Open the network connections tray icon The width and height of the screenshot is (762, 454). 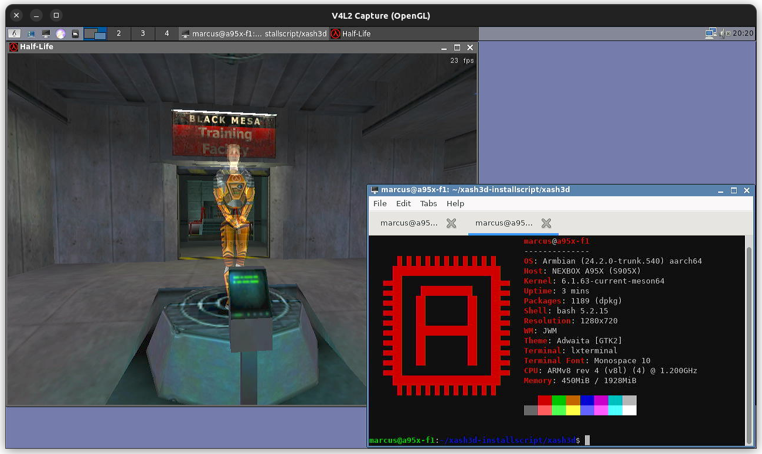tap(710, 33)
